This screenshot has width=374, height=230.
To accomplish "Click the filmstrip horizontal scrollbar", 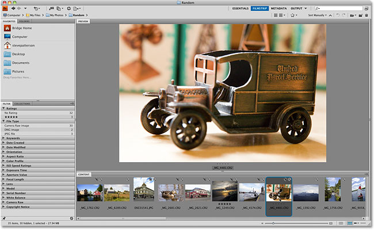I will [x=123, y=218].
